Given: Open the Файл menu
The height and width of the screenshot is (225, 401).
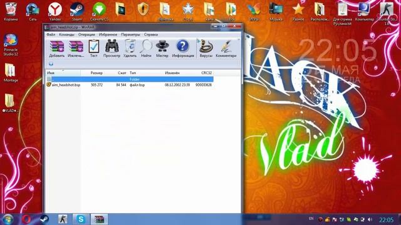Looking at the screenshot, I should [51, 34].
